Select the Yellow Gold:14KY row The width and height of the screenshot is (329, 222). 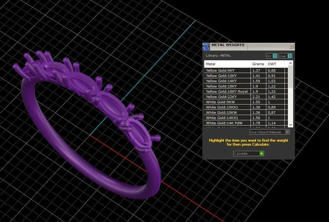pyautogui.click(x=246, y=81)
